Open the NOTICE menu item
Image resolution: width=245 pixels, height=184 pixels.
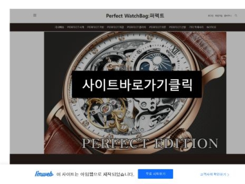(x=212, y=27)
